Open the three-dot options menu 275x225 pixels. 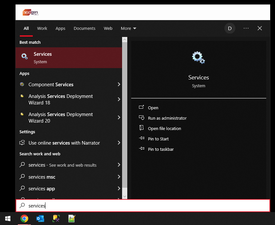tap(246, 28)
